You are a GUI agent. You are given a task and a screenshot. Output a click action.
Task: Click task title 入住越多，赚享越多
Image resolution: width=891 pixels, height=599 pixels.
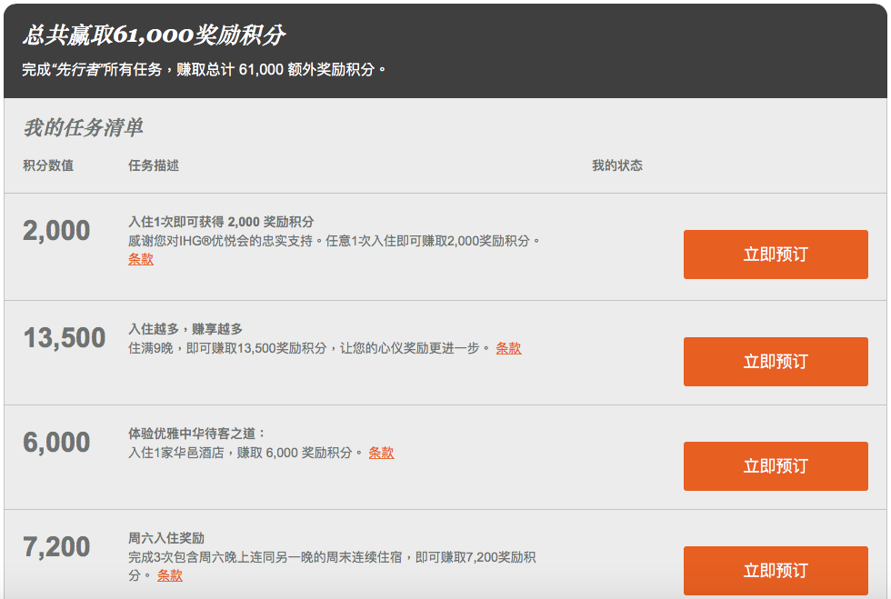tap(185, 329)
